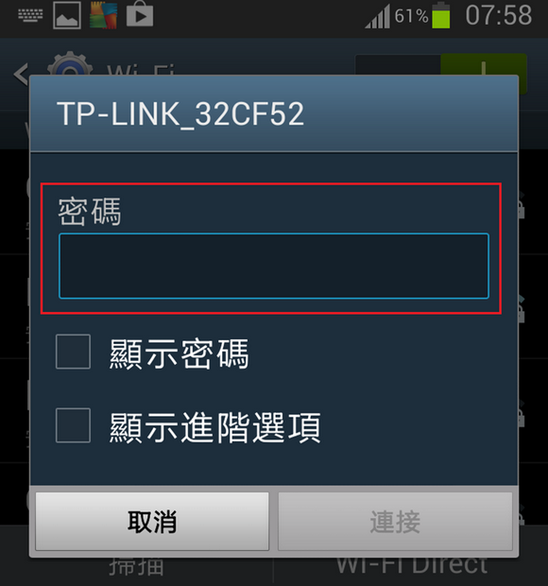Open the Play Store notification icon

(139, 15)
